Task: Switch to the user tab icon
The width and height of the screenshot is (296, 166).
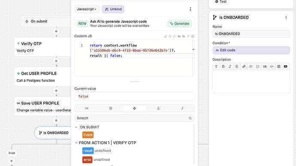Action: click(x=158, y=108)
